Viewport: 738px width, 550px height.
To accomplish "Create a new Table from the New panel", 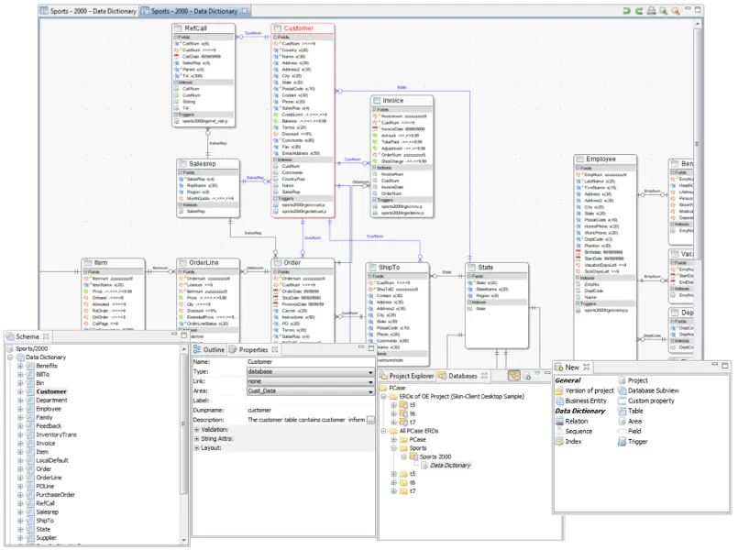I will pyautogui.click(x=630, y=411).
